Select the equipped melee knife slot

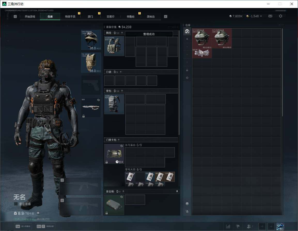[91, 108]
